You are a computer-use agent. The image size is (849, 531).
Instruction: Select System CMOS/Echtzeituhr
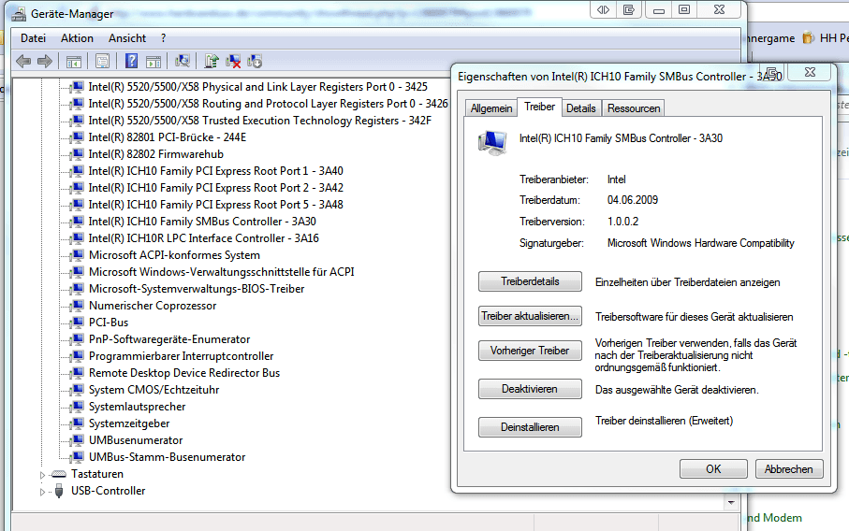coord(154,390)
